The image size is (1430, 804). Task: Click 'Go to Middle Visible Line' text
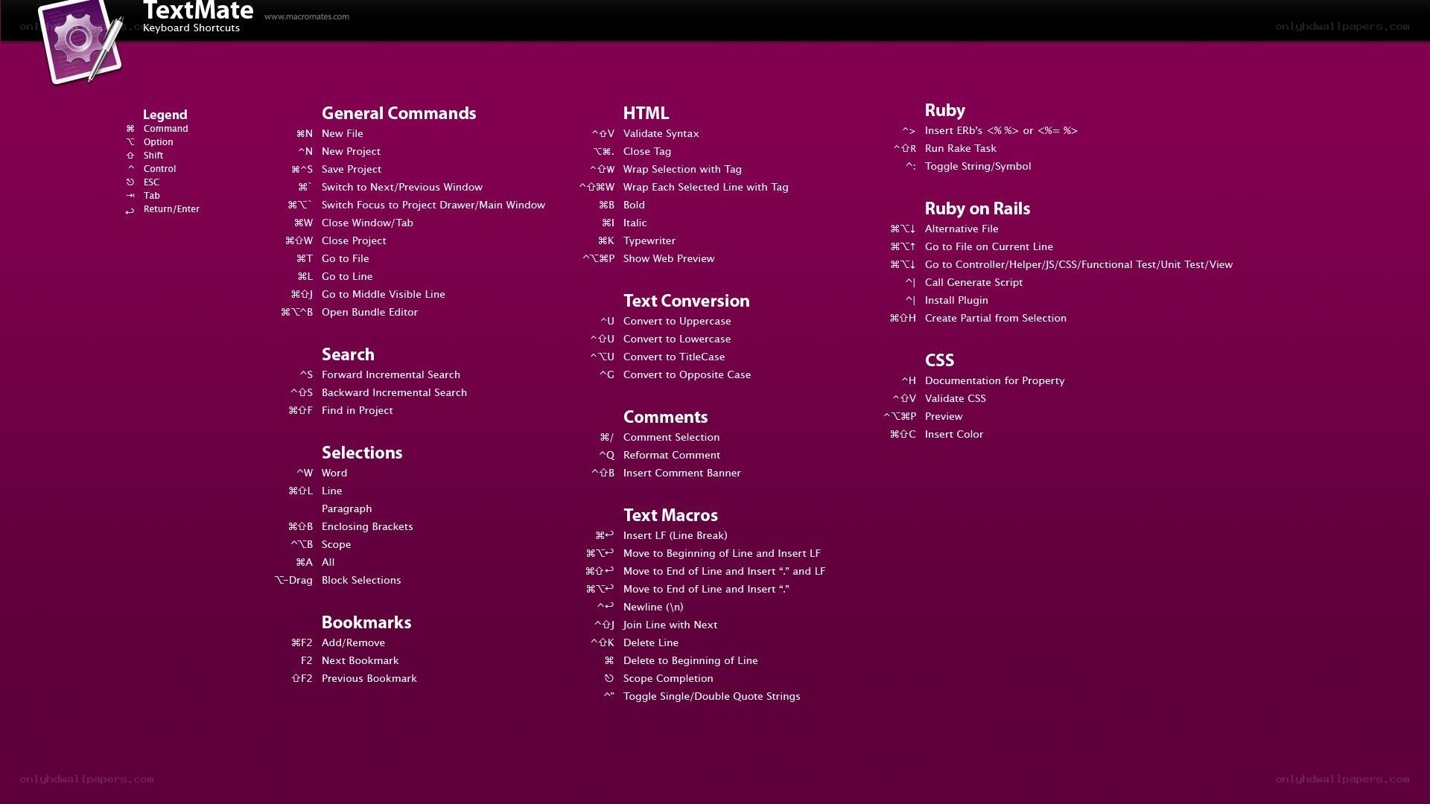[384, 295]
